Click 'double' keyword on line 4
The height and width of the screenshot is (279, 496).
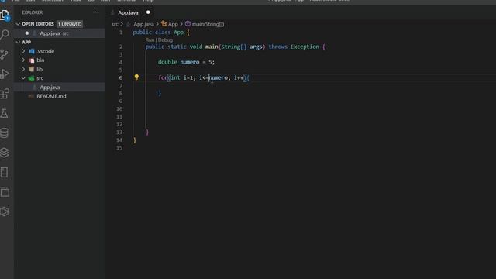click(167, 62)
